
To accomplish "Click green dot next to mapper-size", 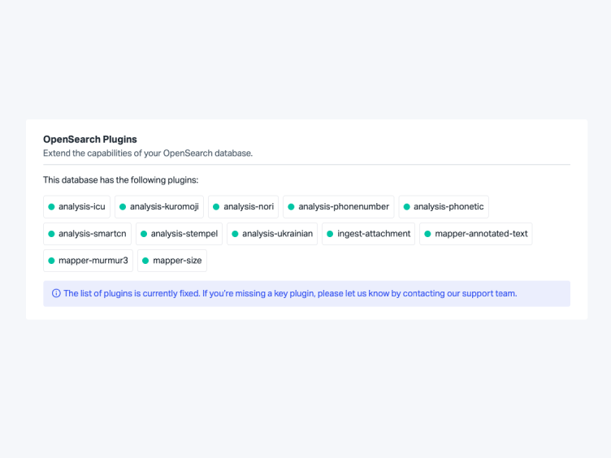I will click(x=145, y=261).
